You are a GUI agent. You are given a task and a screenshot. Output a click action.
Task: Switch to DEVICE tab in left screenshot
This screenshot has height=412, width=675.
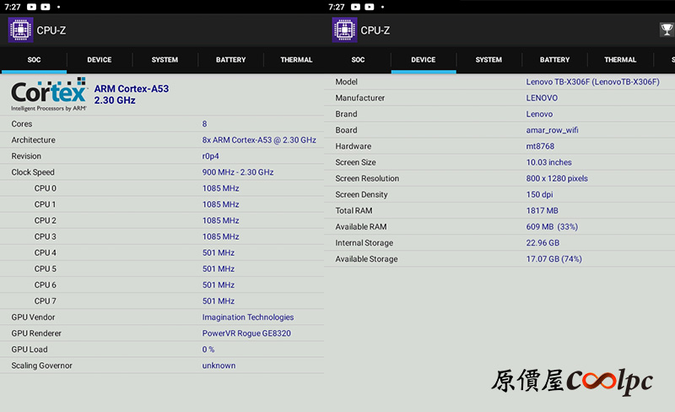(x=100, y=60)
